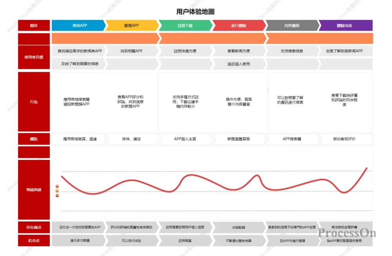
Task: Click the ProcessOn watermark logo
Action: 347,233
